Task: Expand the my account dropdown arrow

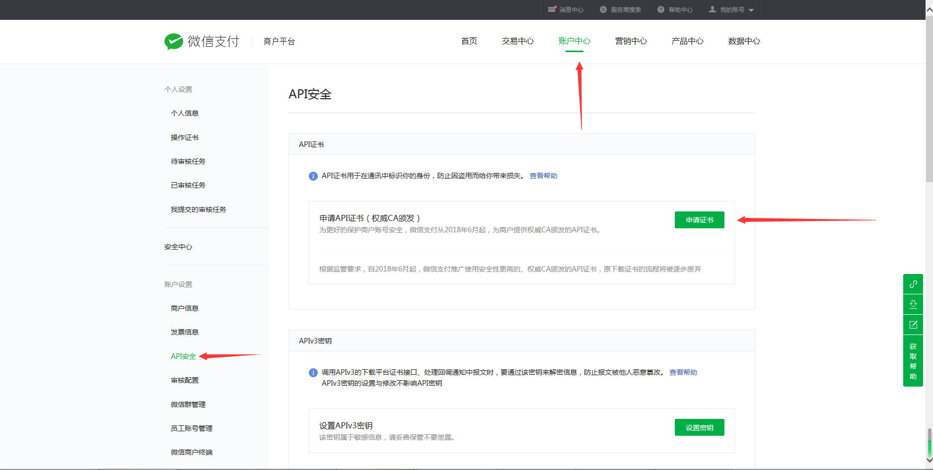Action: coord(751,10)
